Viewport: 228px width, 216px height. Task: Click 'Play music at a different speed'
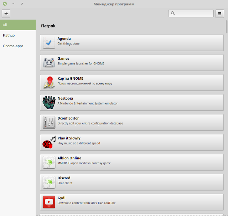click(x=79, y=143)
